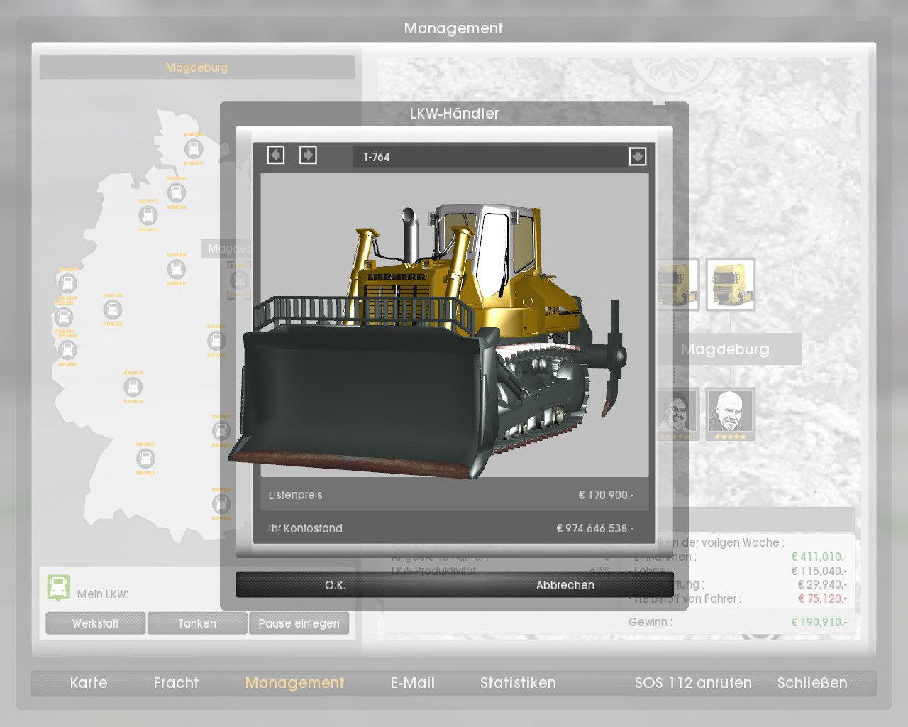Click the profit value € 190,910.-
908x727 pixels.
[819, 622]
